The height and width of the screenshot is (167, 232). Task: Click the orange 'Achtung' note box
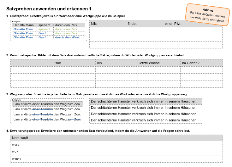[208, 15]
